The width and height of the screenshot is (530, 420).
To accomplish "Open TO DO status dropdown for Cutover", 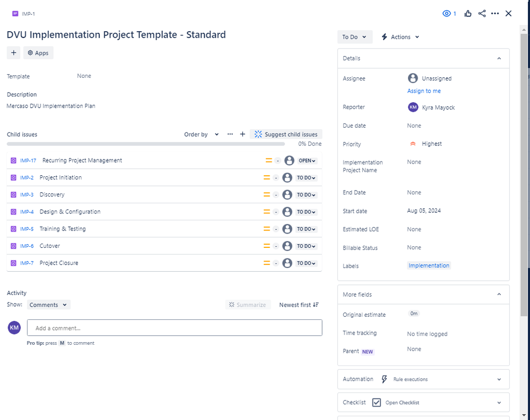I will 306,246.
